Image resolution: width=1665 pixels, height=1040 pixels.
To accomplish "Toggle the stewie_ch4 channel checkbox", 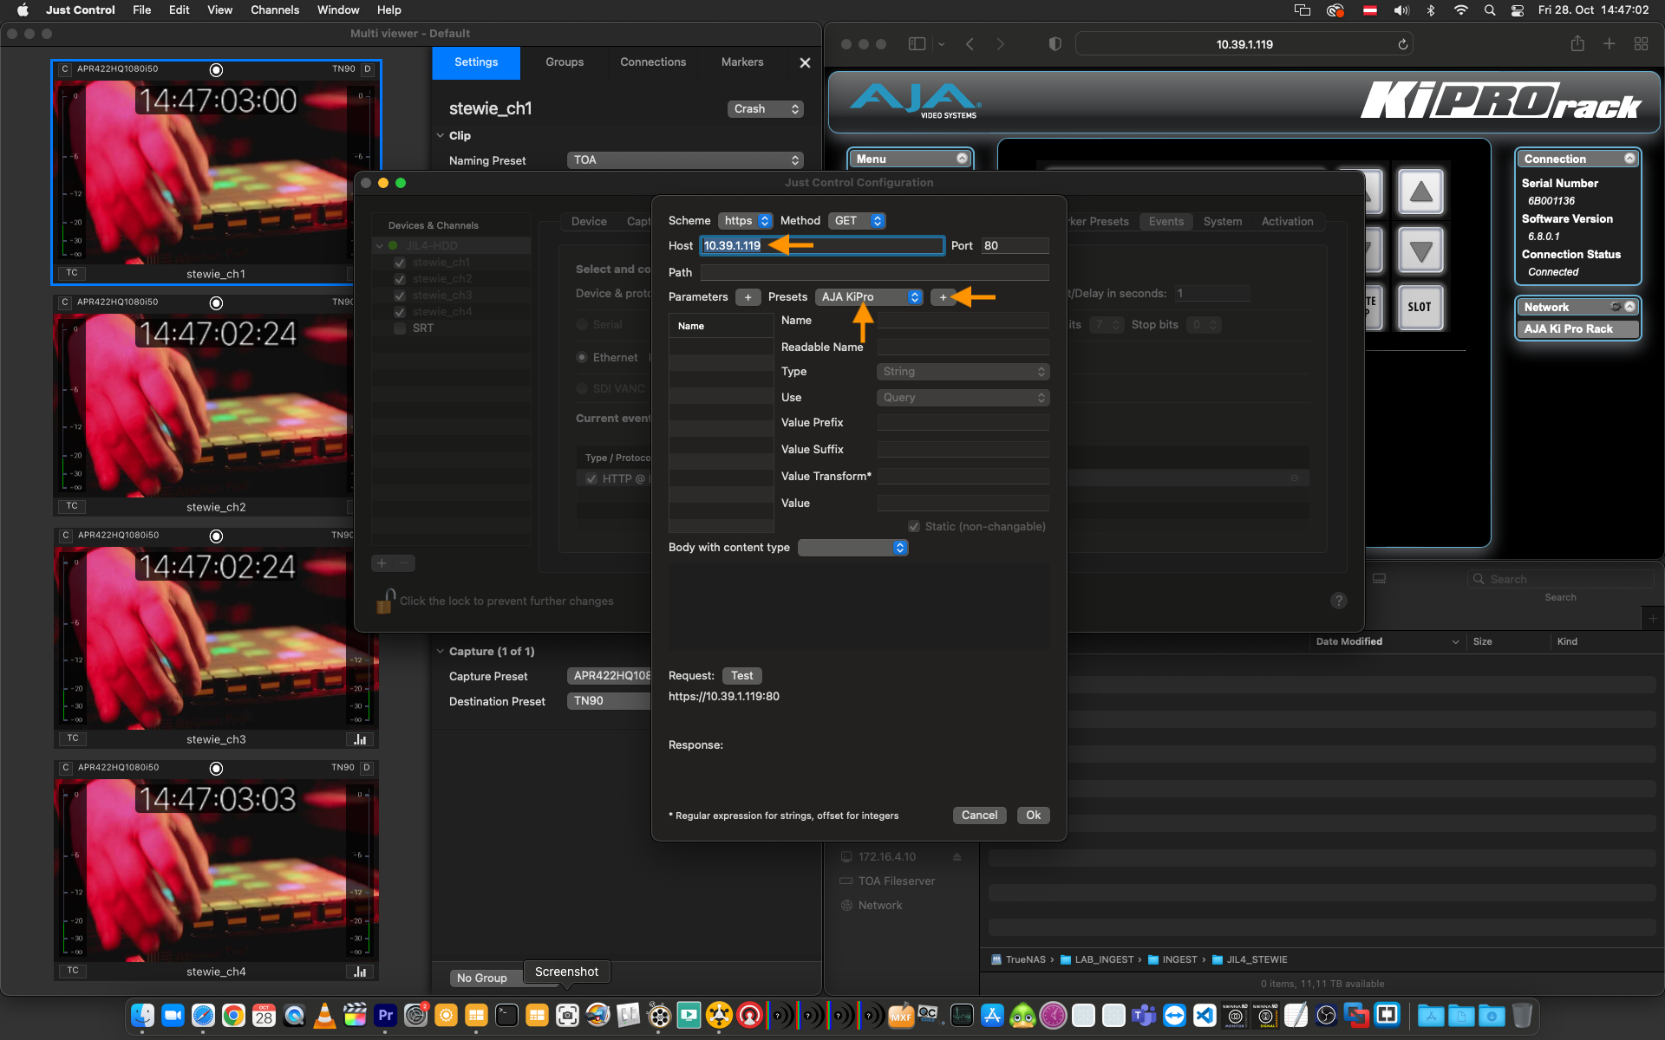I will click(400, 312).
